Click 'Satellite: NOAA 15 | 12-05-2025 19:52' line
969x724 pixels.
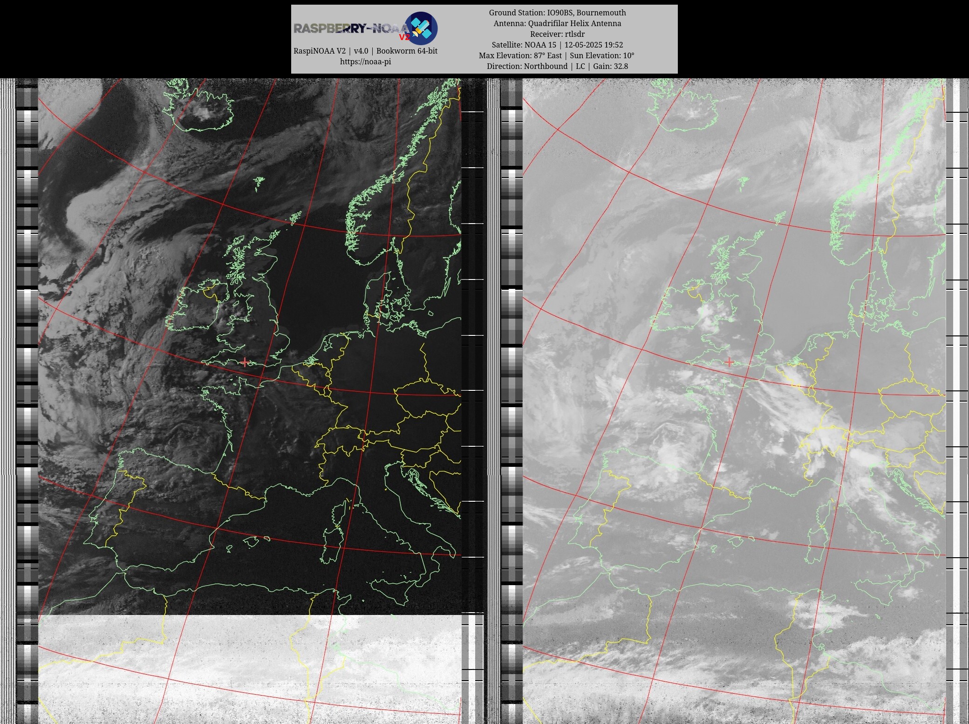[x=557, y=45]
